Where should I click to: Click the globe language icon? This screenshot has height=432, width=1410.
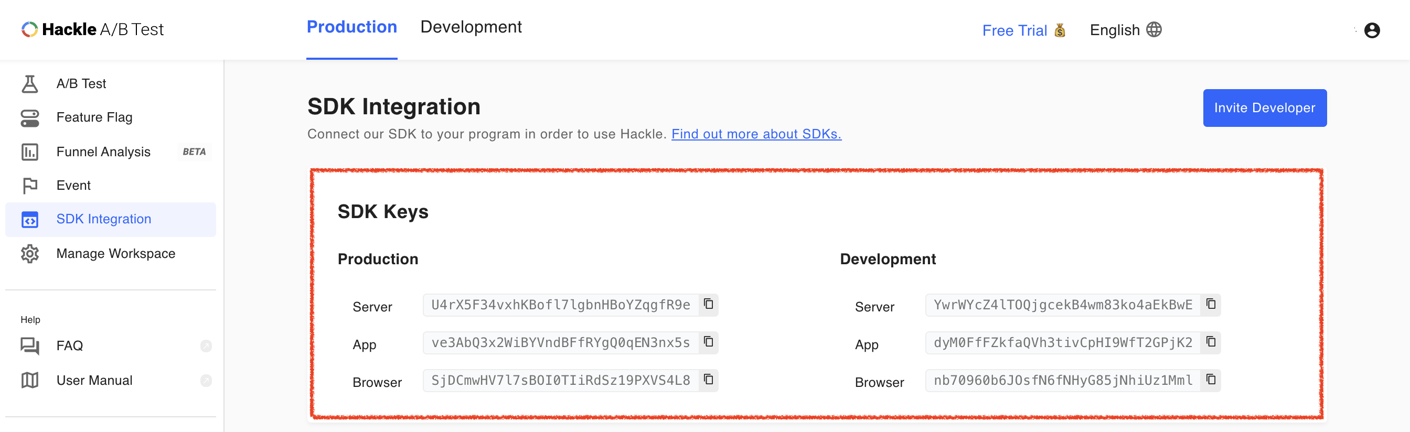click(1154, 29)
